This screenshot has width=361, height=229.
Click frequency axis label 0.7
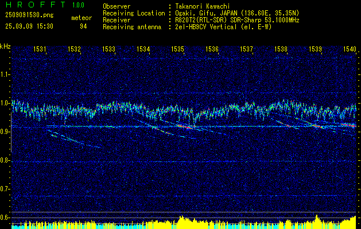tap(5, 189)
